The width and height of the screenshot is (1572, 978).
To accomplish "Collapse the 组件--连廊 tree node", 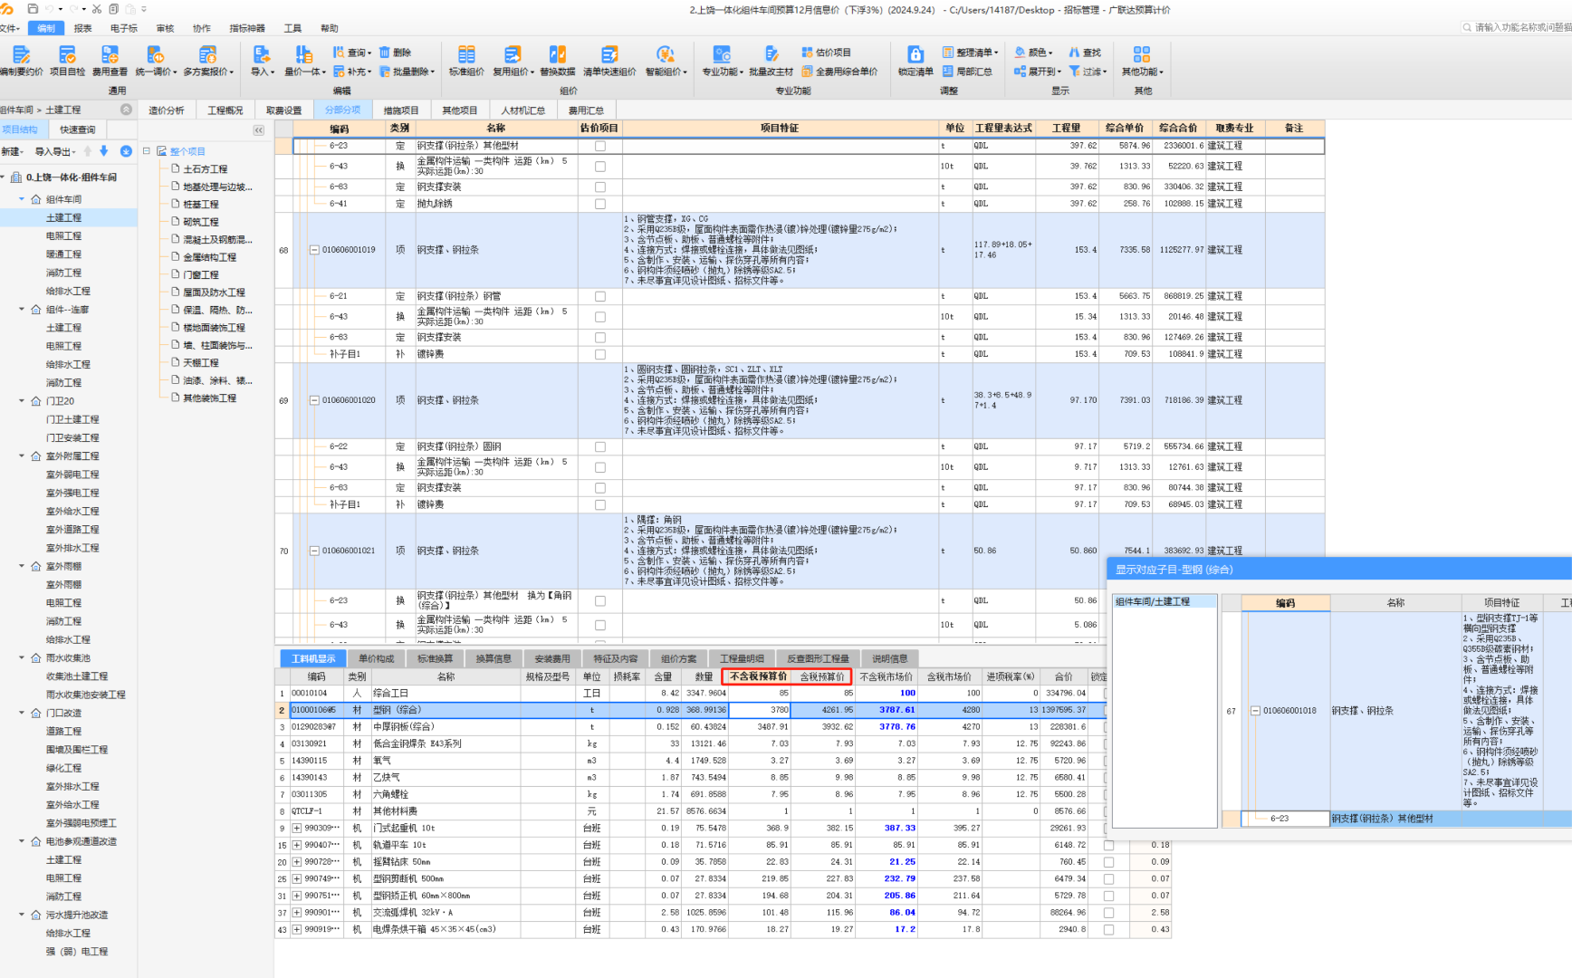I will 23,309.
